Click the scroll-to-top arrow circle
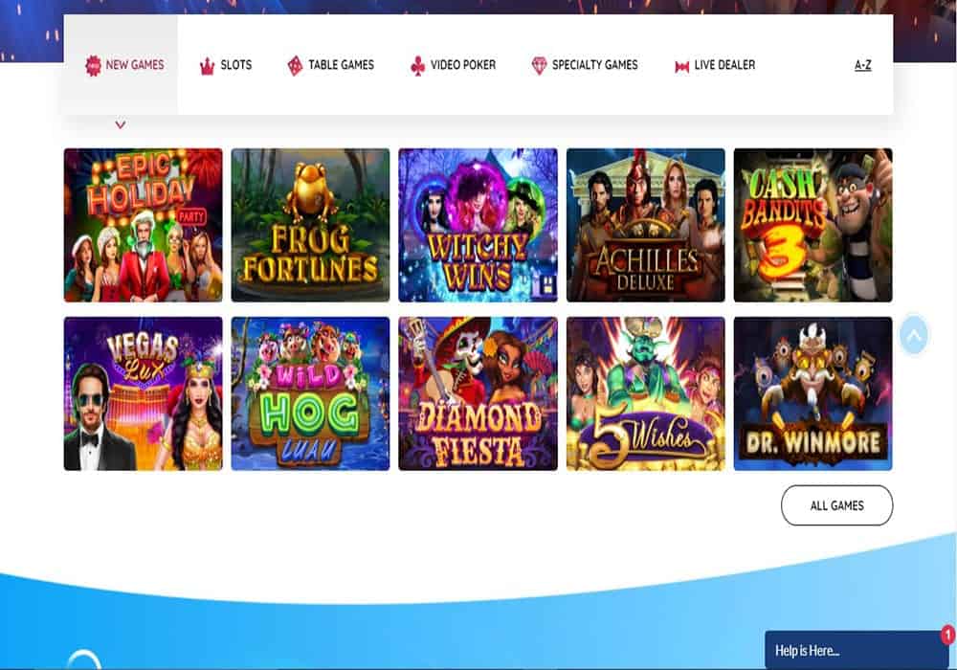 pos(914,335)
